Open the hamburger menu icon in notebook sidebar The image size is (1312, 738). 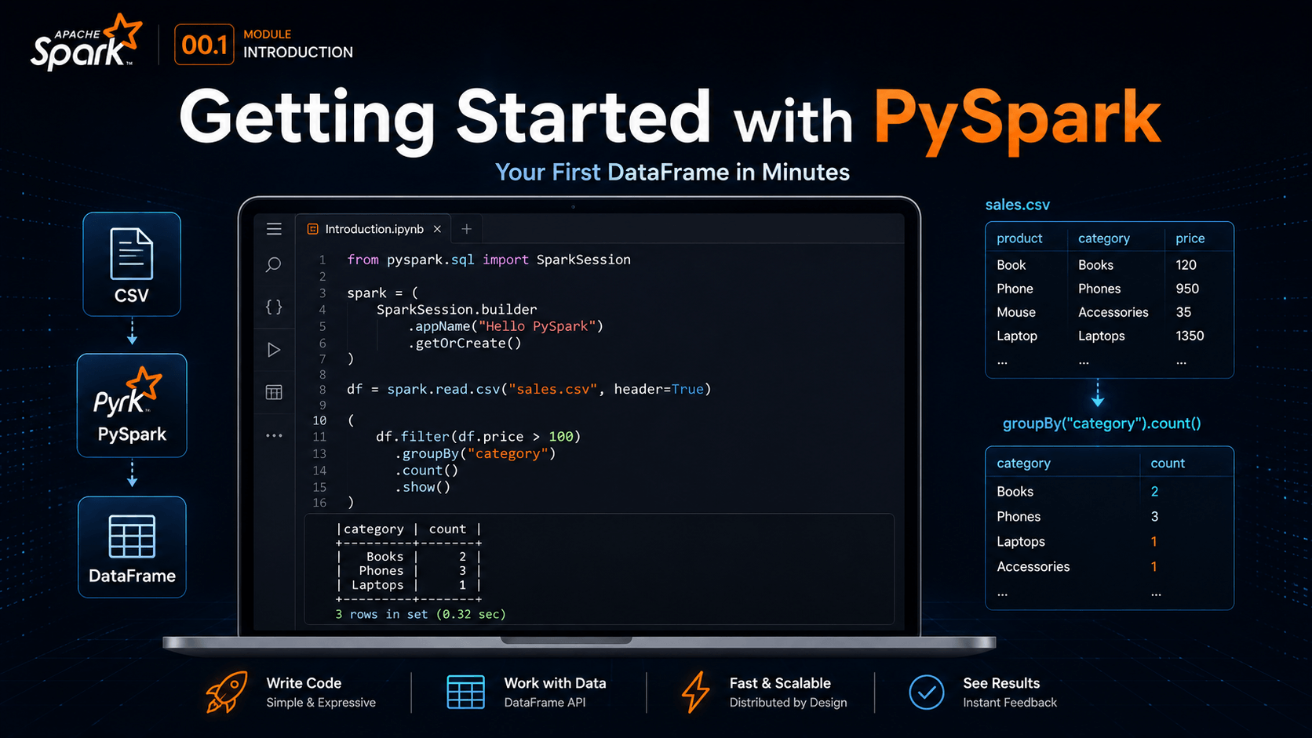[x=274, y=229]
